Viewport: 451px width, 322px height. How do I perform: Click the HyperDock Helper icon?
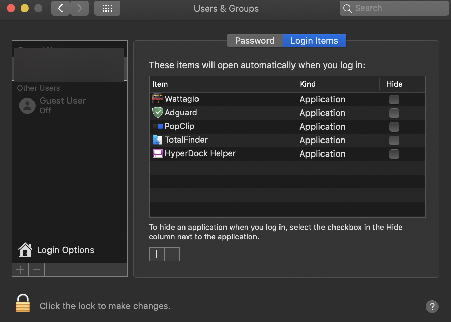158,153
